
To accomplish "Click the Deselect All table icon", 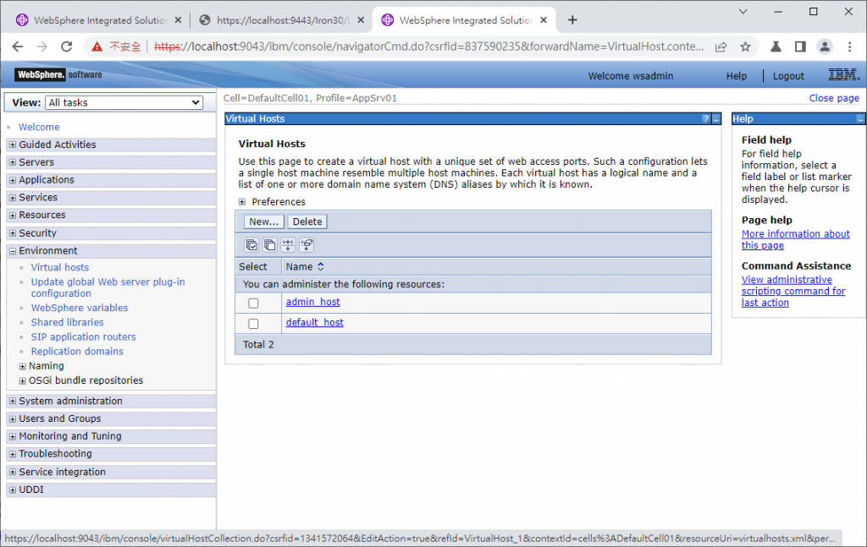I will (270, 244).
